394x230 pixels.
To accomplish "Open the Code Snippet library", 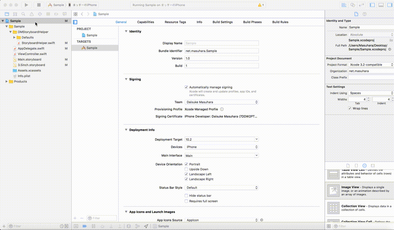I will [356, 166].
